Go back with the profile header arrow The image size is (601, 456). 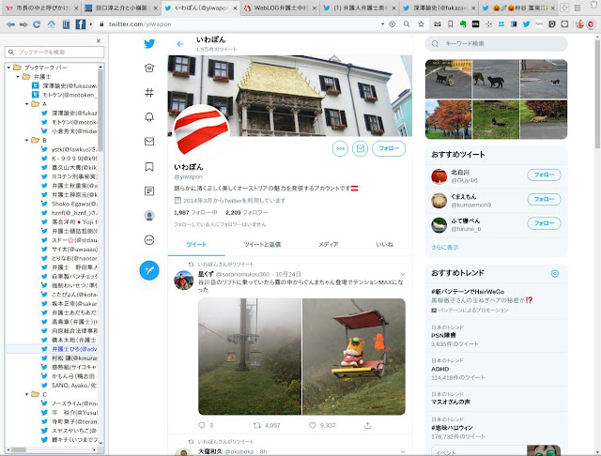(x=180, y=44)
